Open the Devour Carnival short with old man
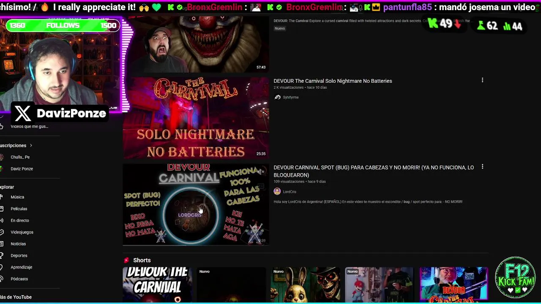This screenshot has height=304, width=541. coord(454,285)
